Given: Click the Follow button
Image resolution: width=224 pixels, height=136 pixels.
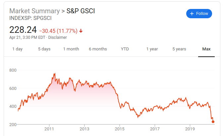Looking at the screenshot, I should pyautogui.click(x=199, y=14).
